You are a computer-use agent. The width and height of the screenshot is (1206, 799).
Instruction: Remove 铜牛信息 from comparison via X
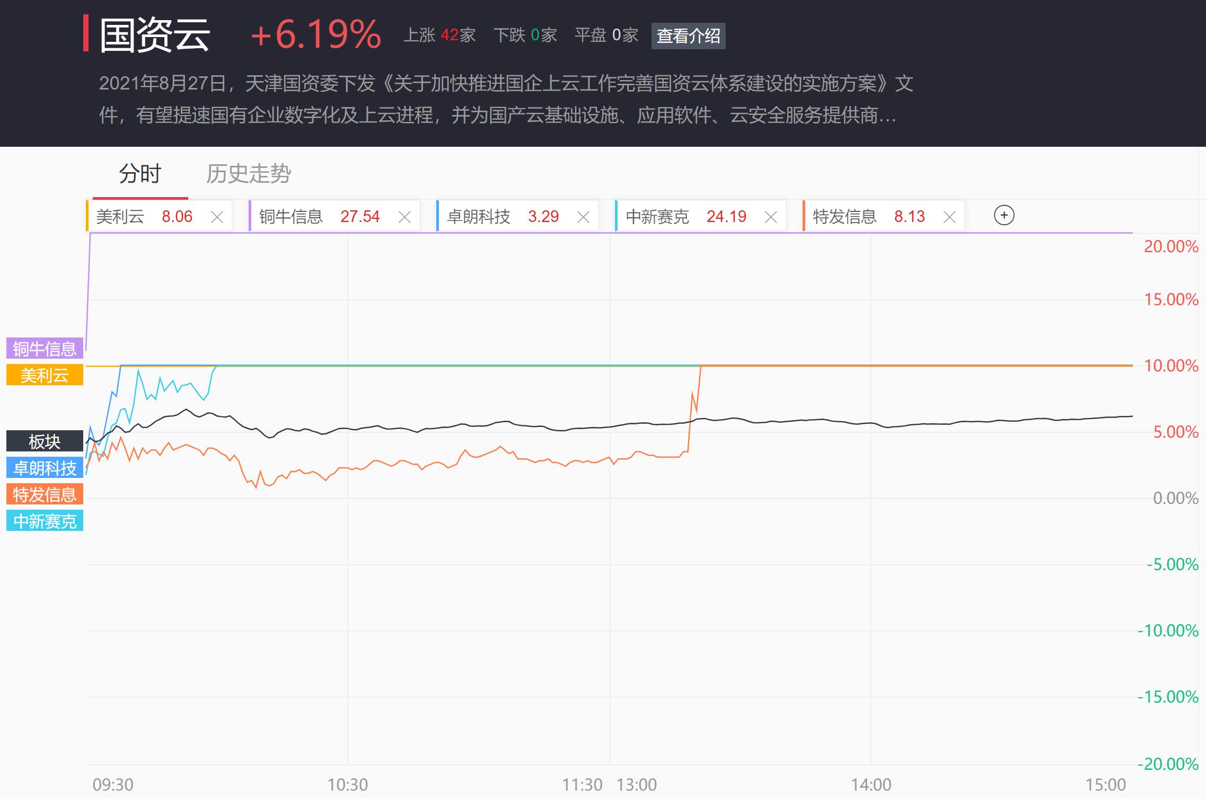[x=404, y=217]
